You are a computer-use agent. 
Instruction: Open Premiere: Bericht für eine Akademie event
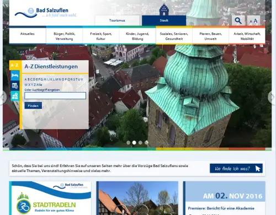pyautogui.click(x=221, y=208)
